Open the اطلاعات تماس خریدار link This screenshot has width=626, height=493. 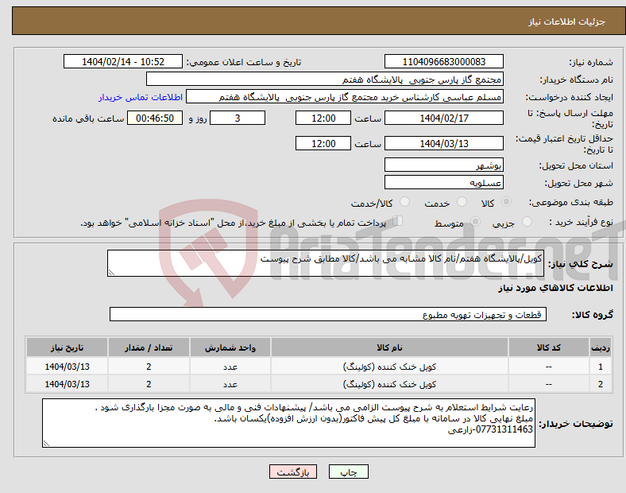pos(141,97)
